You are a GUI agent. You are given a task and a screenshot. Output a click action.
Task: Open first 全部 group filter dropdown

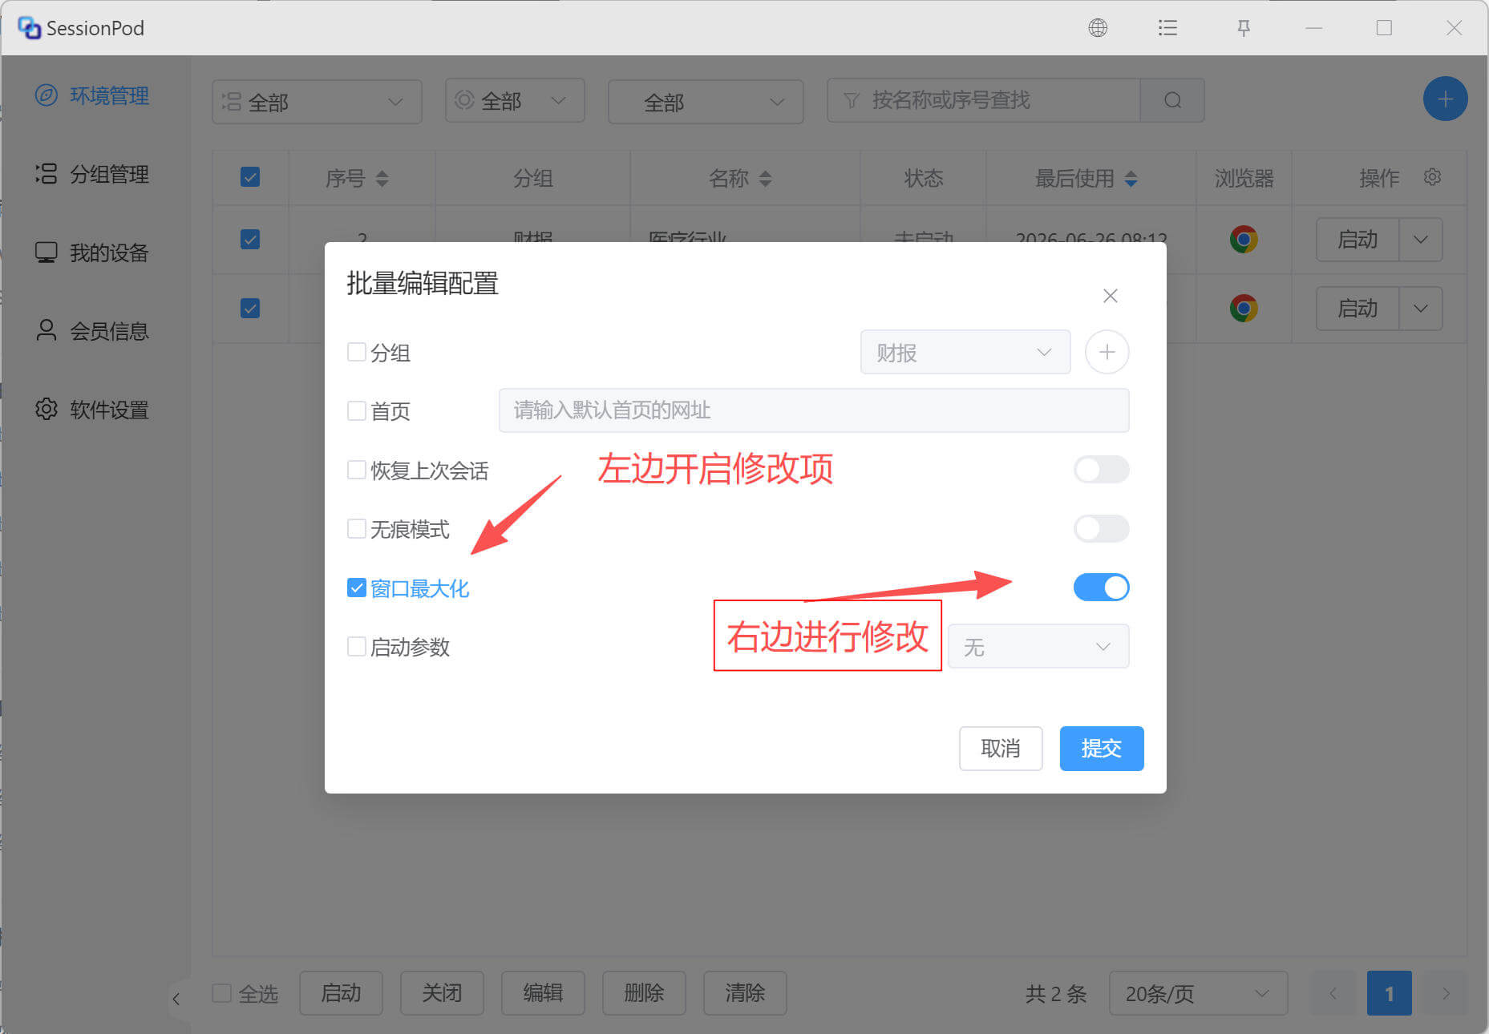click(317, 102)
